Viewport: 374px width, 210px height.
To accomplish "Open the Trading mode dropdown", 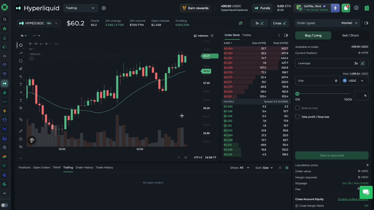I will [80, 8].
